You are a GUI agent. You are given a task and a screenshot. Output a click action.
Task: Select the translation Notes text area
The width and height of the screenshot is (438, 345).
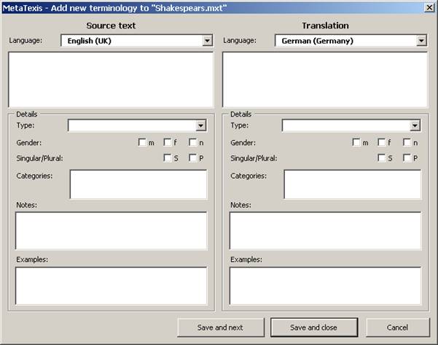pos(325,230)
